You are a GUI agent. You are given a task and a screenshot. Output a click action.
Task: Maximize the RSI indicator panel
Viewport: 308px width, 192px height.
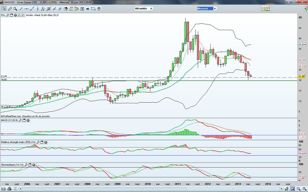[42, 142]
